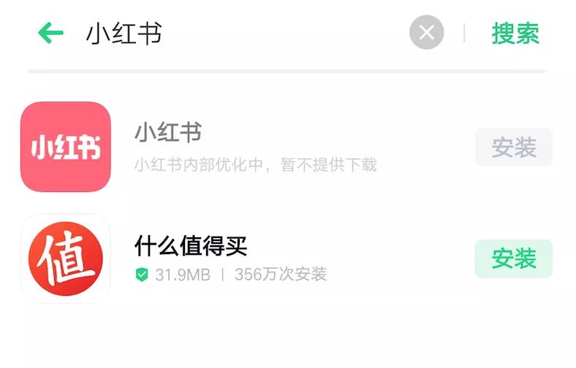This screenshot has width=576, height=368.
Task: Tap the 31.9MB size label
Action: 183,275
